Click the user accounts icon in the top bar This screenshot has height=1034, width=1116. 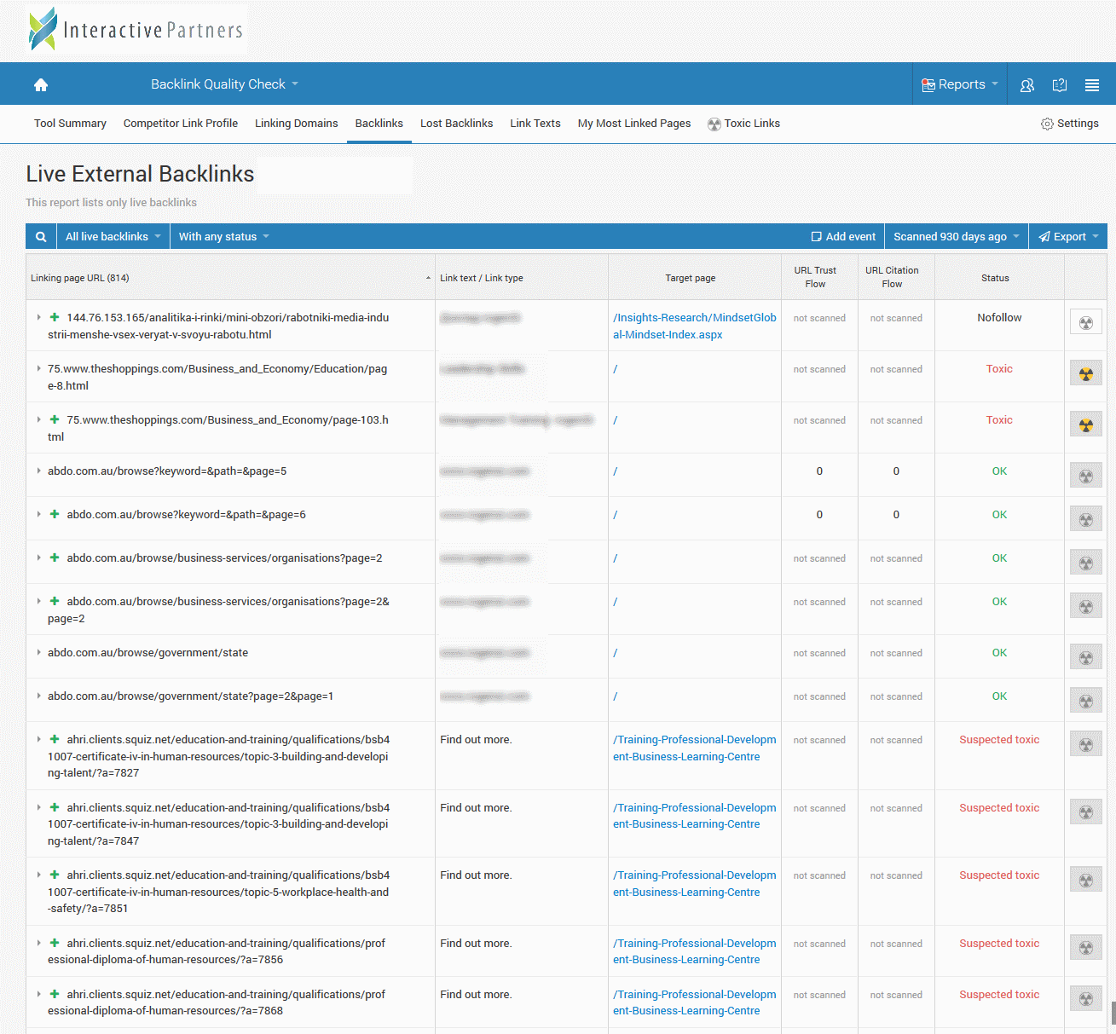[1027, 84]
